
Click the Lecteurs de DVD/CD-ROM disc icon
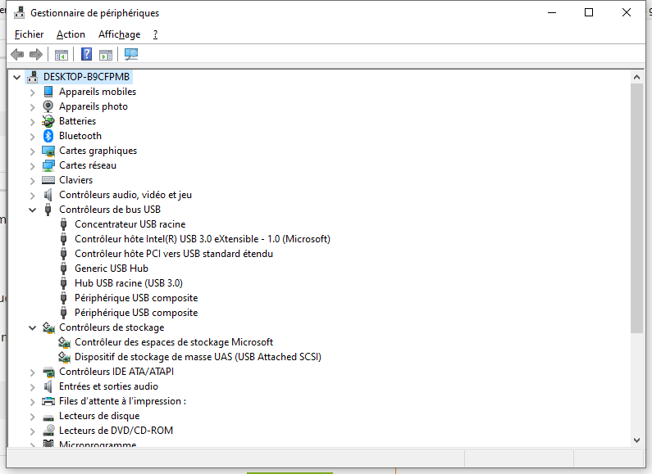point(48,431)
